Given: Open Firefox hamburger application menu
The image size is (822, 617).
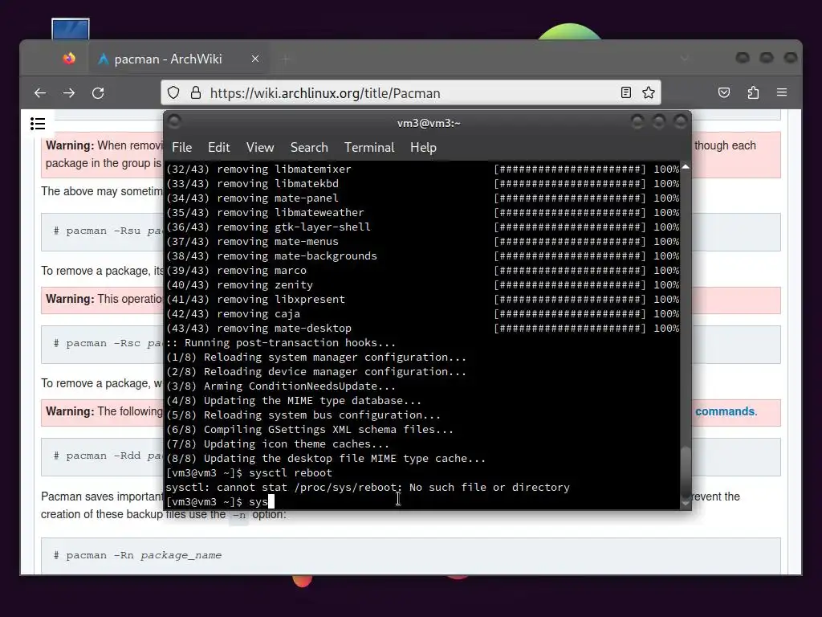Looking at the screenshot, I should tap(782, 92).
